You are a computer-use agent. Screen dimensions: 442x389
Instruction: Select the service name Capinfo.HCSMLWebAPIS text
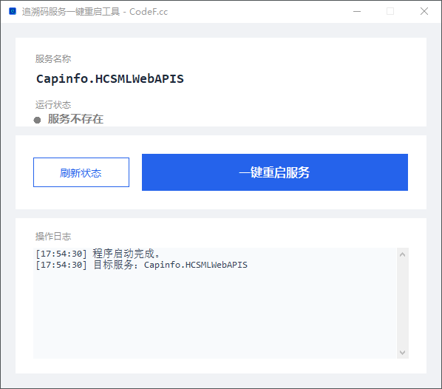[x=110, y=78]
